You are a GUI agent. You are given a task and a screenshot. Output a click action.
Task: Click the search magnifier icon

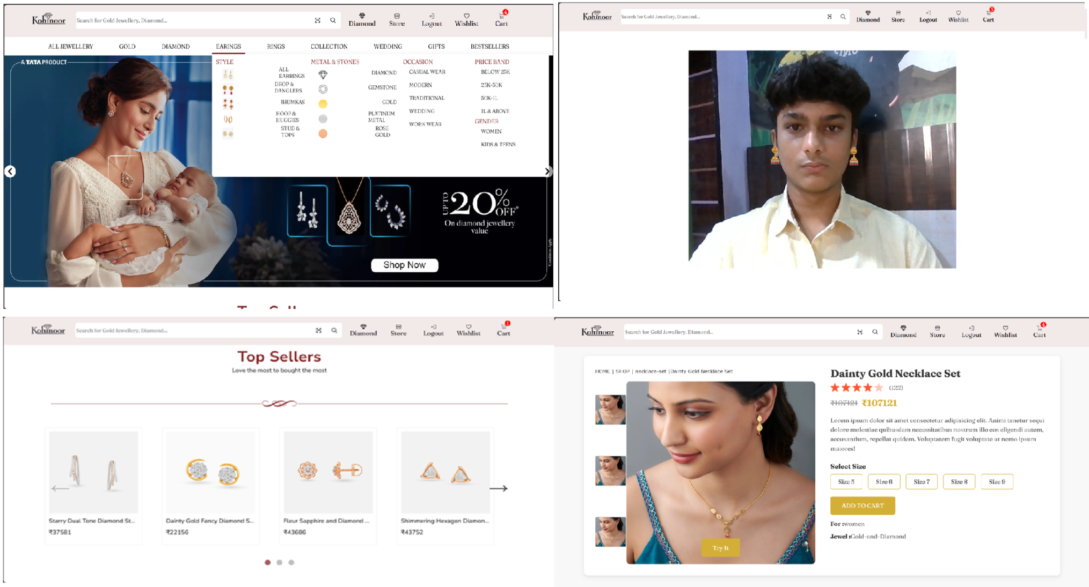(x=333, y=20)
